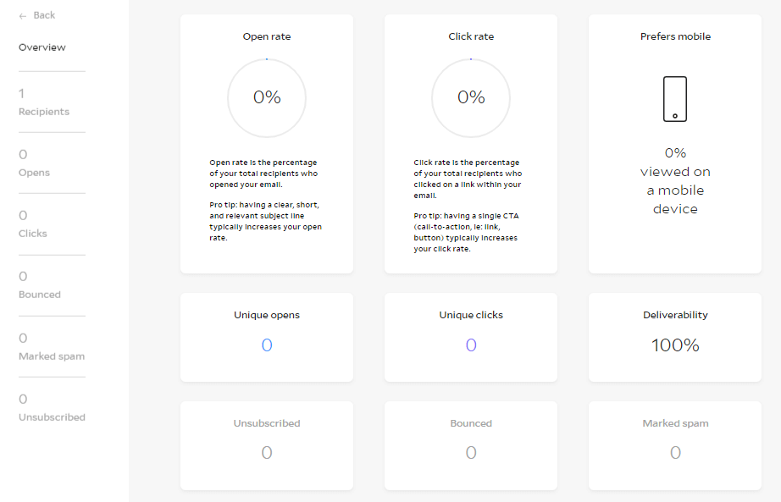Click the Unique clicks count link
The width and height of the screenshot is (781, 502).
[471, 345]
